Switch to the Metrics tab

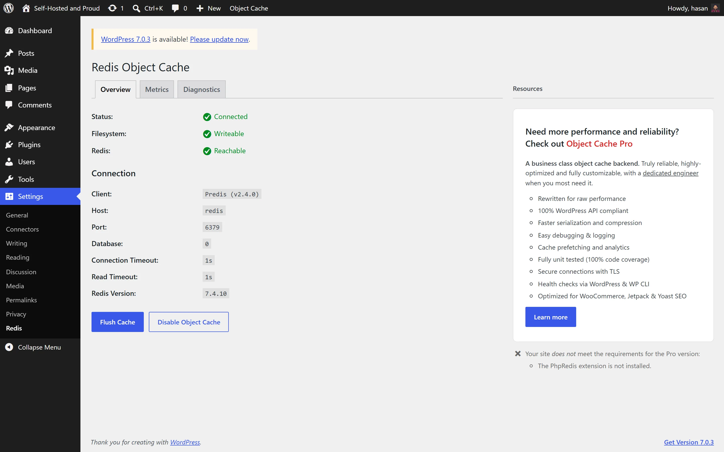[x=157, y=89]
